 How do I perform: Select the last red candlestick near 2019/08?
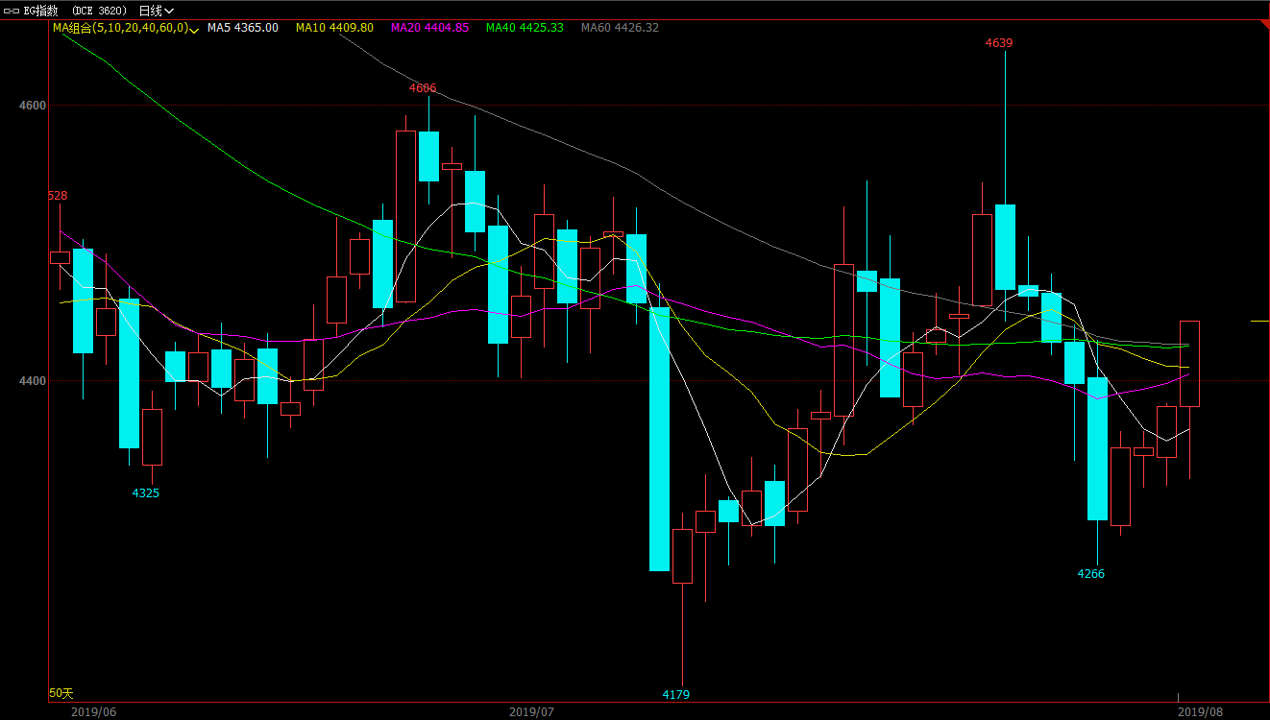coord(1189,364)
